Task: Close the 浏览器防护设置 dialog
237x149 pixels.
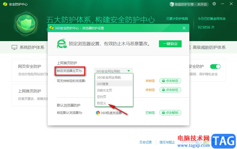Action: click(184, 28)
